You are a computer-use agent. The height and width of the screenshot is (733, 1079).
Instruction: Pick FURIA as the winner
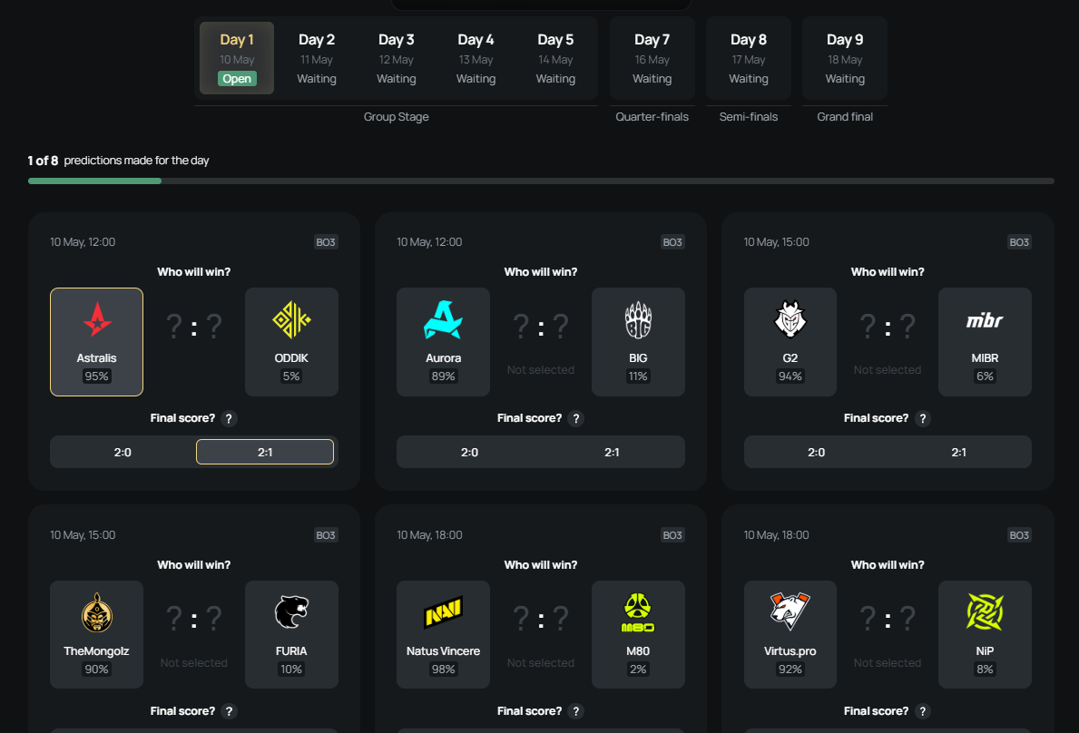pos(291,635)
